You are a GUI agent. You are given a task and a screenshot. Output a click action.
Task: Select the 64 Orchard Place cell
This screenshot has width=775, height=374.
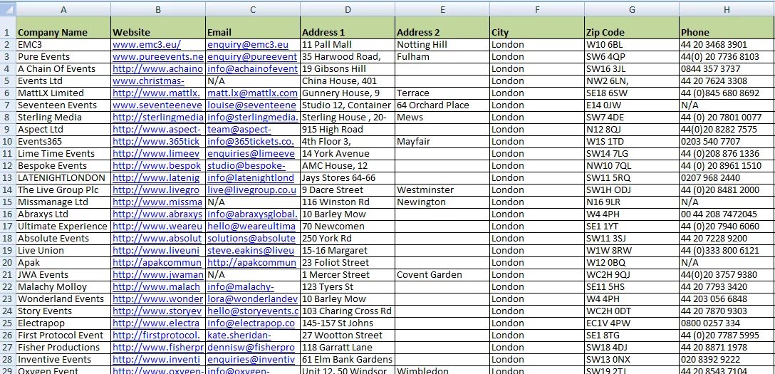[x=442, y=105]
